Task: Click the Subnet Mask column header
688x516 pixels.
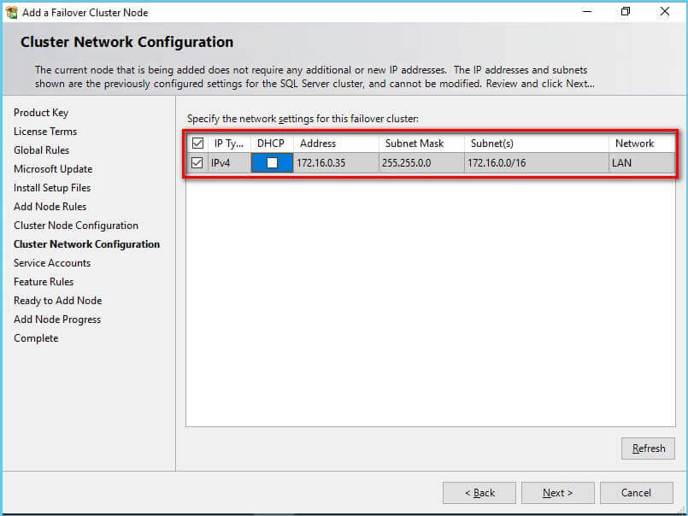Action: pyautogui.click(x=420, y=144)
